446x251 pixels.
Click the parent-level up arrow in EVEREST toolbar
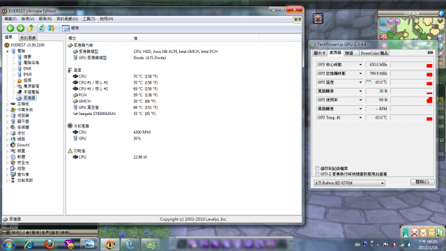click(x=31, y=28)
